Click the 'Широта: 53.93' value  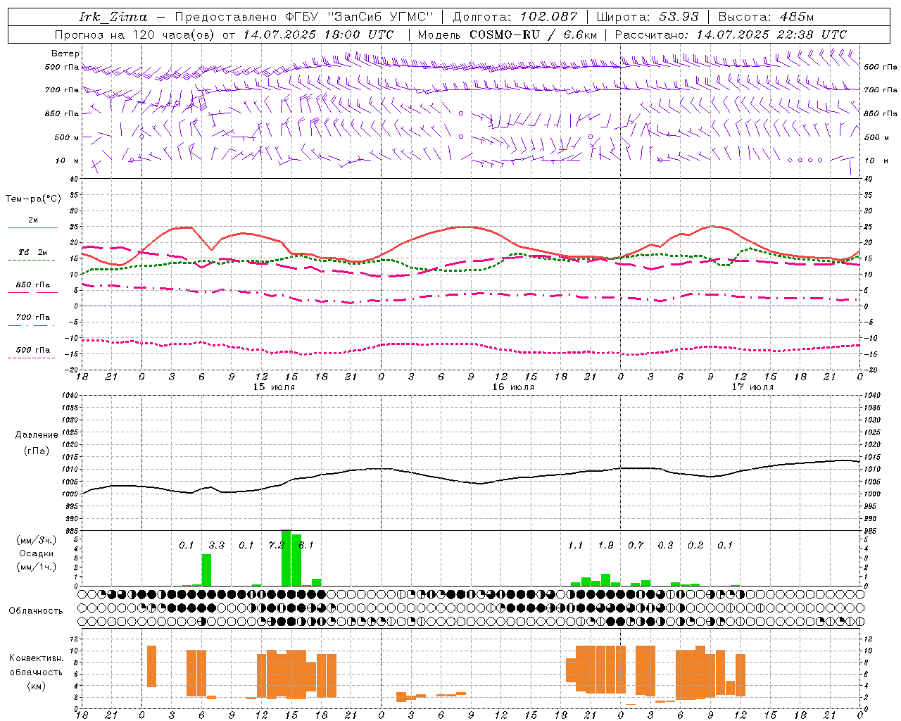click(648, 17)
